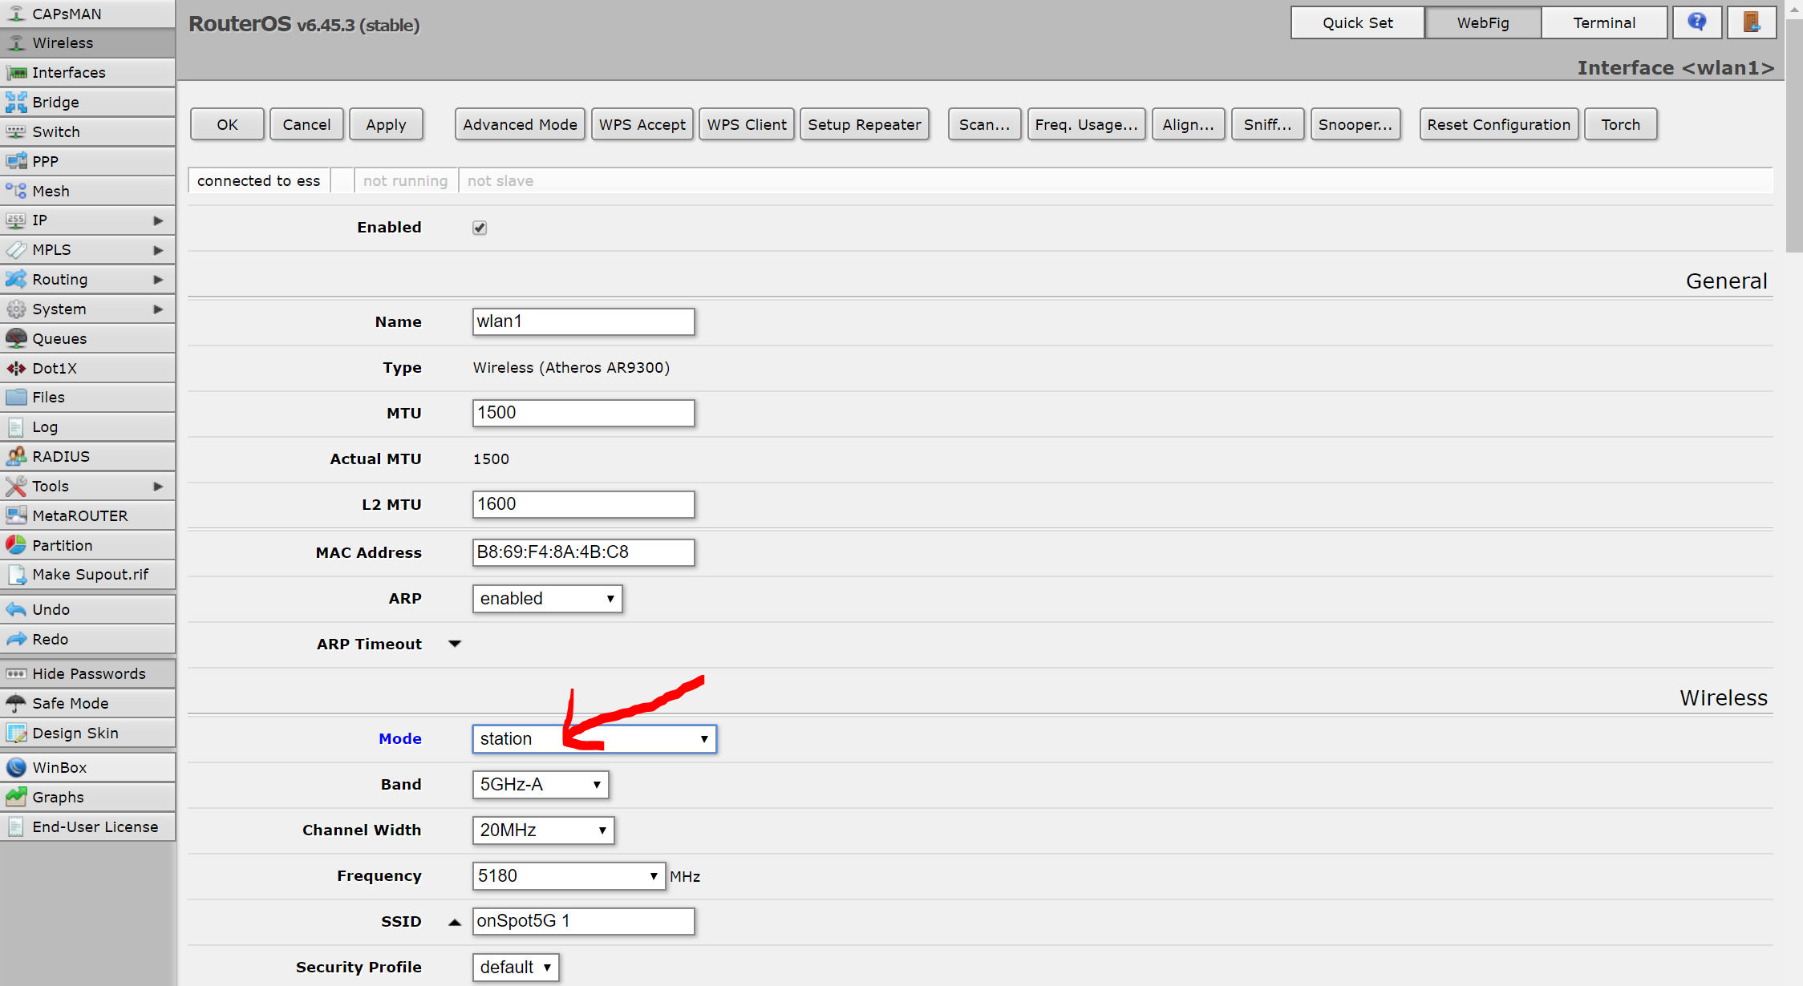The height and width of the screenshot is (986, 1803).
Task: Uncheck the Enabled checkbox
Action: point(479,228)
